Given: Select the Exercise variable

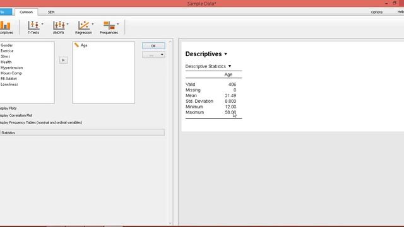Looking at the screenshot, I should tap(7, 51).
